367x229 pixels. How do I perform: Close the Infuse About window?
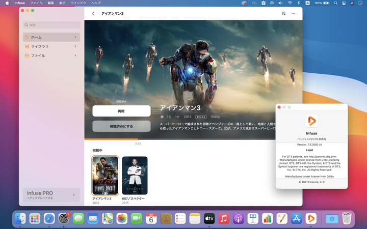[x=279, y=107]
